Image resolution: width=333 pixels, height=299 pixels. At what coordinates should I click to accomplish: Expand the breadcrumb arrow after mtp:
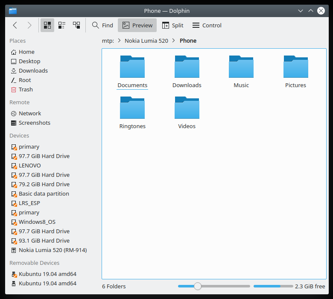pos(119,41)
